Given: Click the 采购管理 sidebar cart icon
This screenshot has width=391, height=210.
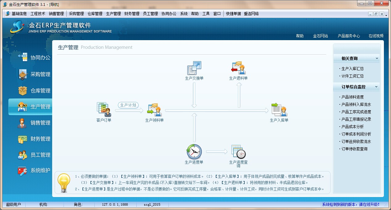Looking at the screenshot, I should [23, 74].
